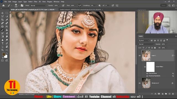The height and width of the screenshot is (99, 177).
Task: Select the Move tool
Action: [x=2, y=13]
